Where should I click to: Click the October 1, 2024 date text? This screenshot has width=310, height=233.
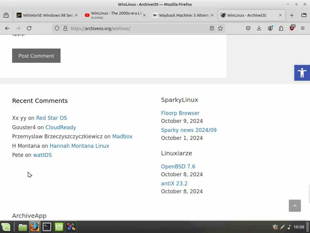[182, 138]
